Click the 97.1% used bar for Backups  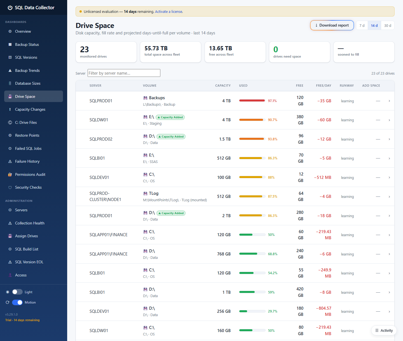tap(252, 101)
